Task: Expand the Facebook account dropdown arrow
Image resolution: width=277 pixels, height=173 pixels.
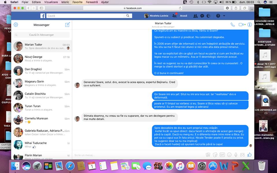Action: click(224, 16)
